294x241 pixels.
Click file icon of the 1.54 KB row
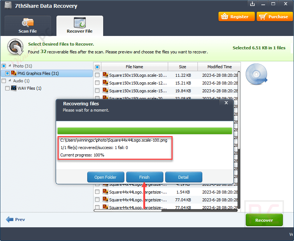pyautogui.click(x=105, y=192)
